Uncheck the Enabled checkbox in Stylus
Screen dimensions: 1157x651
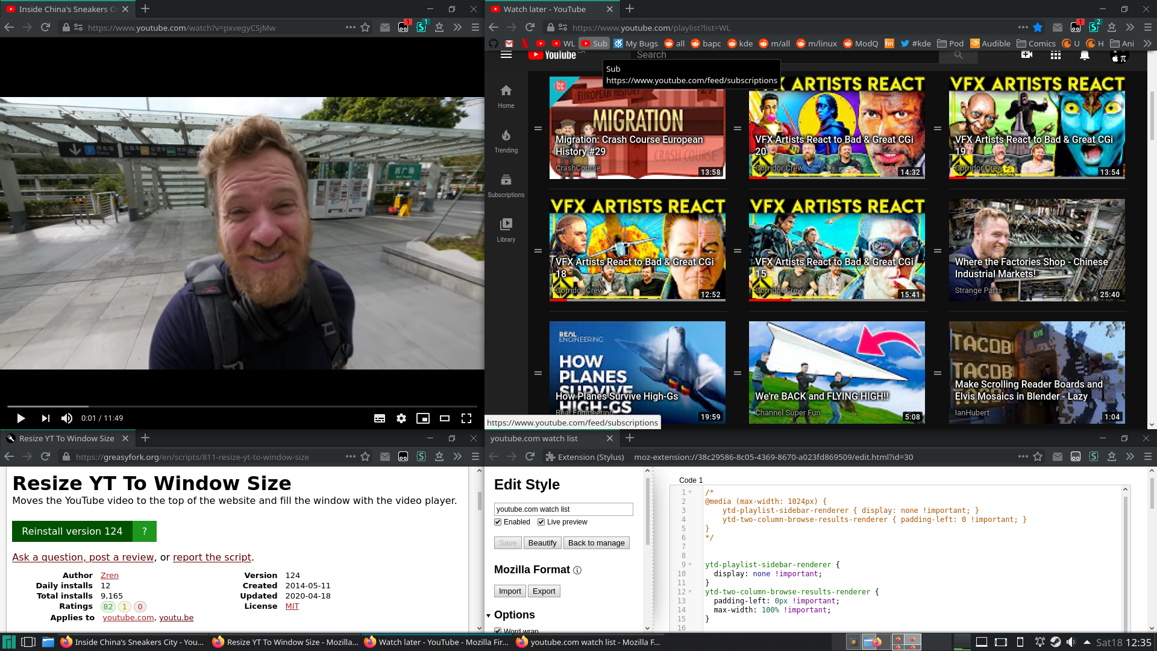pyautogui.click(x=498, y=522)
